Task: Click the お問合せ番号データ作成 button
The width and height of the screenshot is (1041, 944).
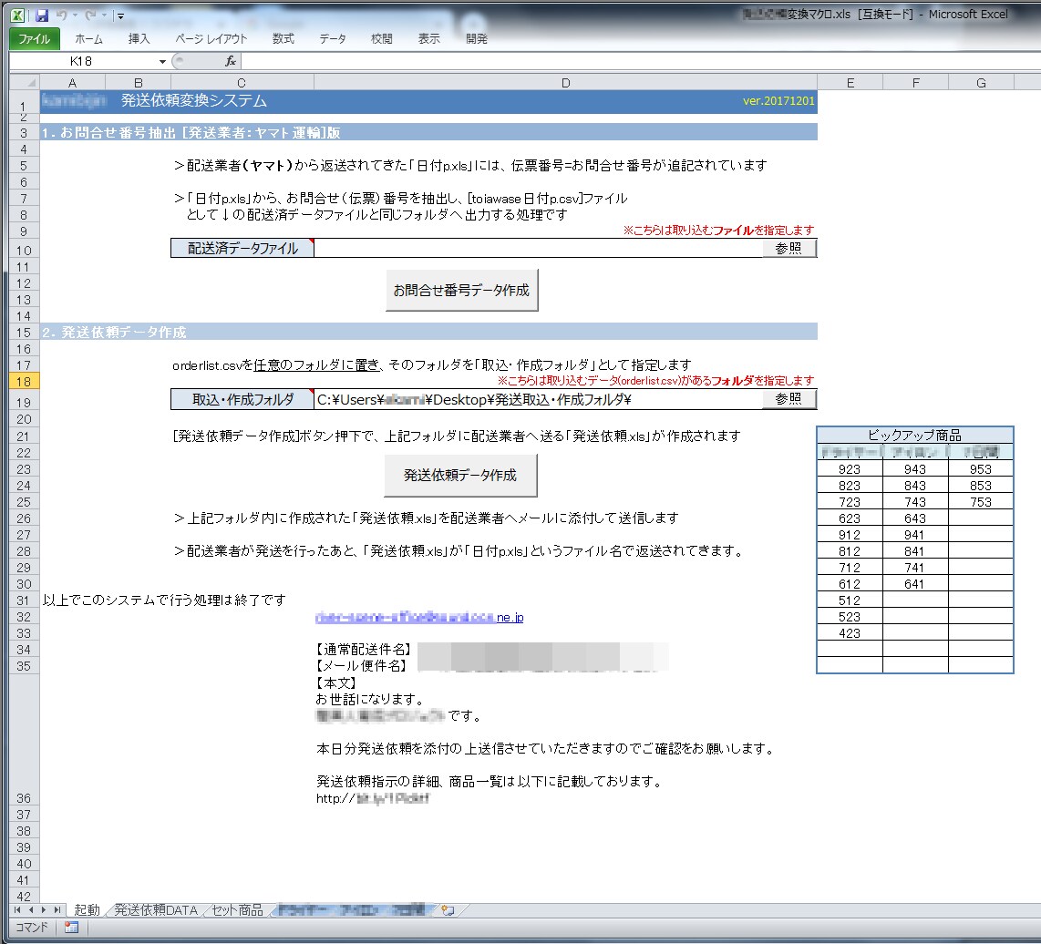Action: pos(462,290)
